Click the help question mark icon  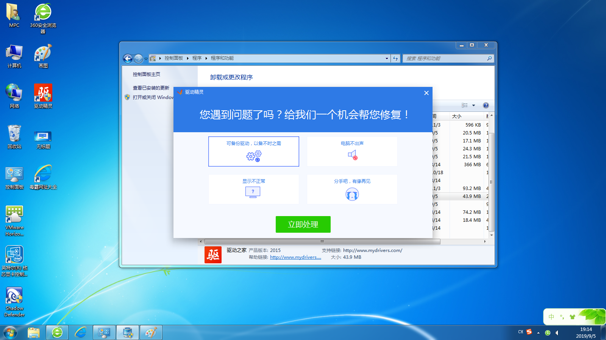[x=486, y=105]
